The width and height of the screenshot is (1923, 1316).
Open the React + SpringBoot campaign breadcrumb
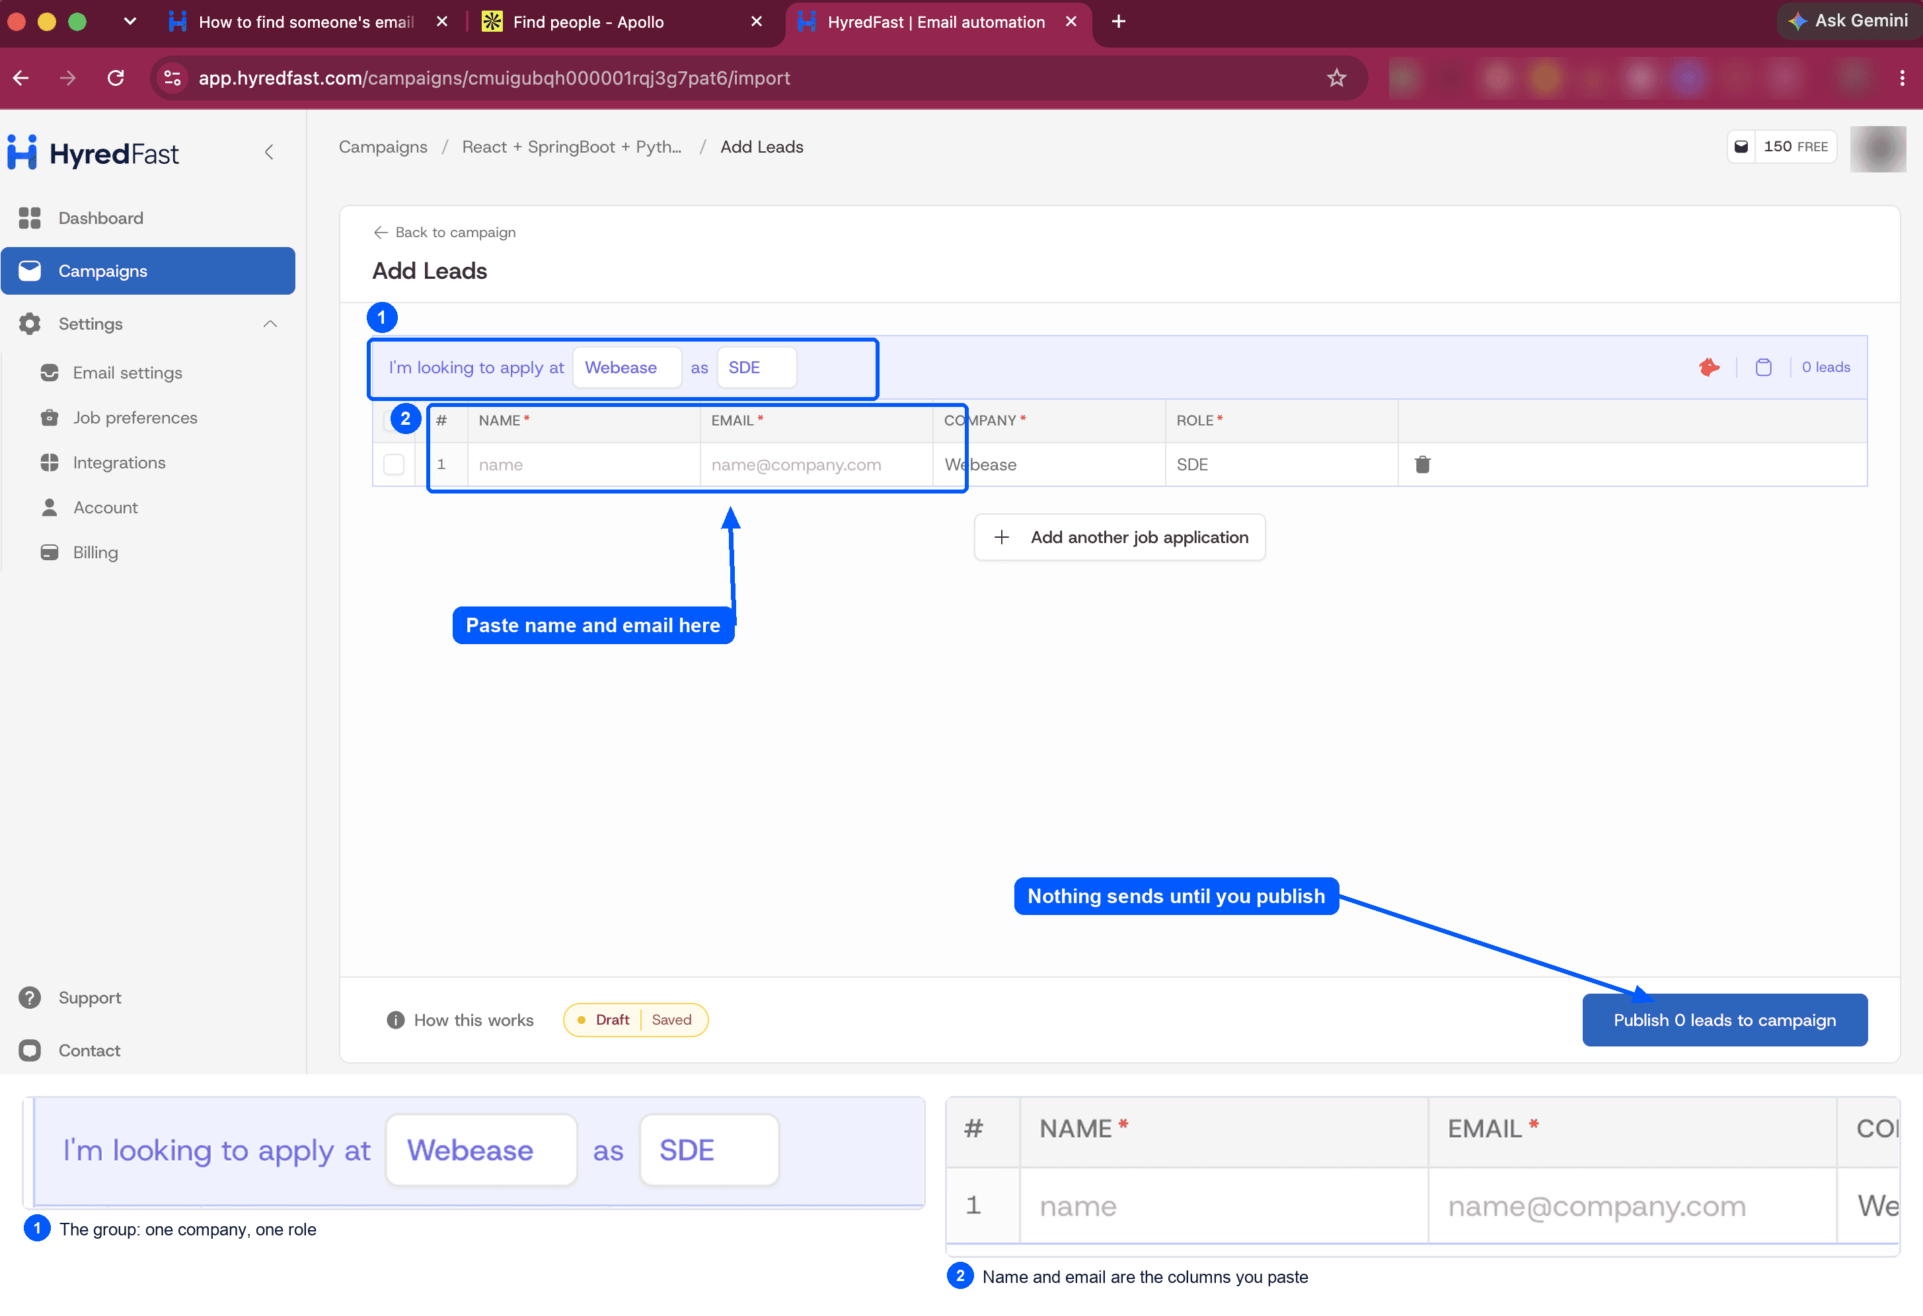click(x=572, y=147)
